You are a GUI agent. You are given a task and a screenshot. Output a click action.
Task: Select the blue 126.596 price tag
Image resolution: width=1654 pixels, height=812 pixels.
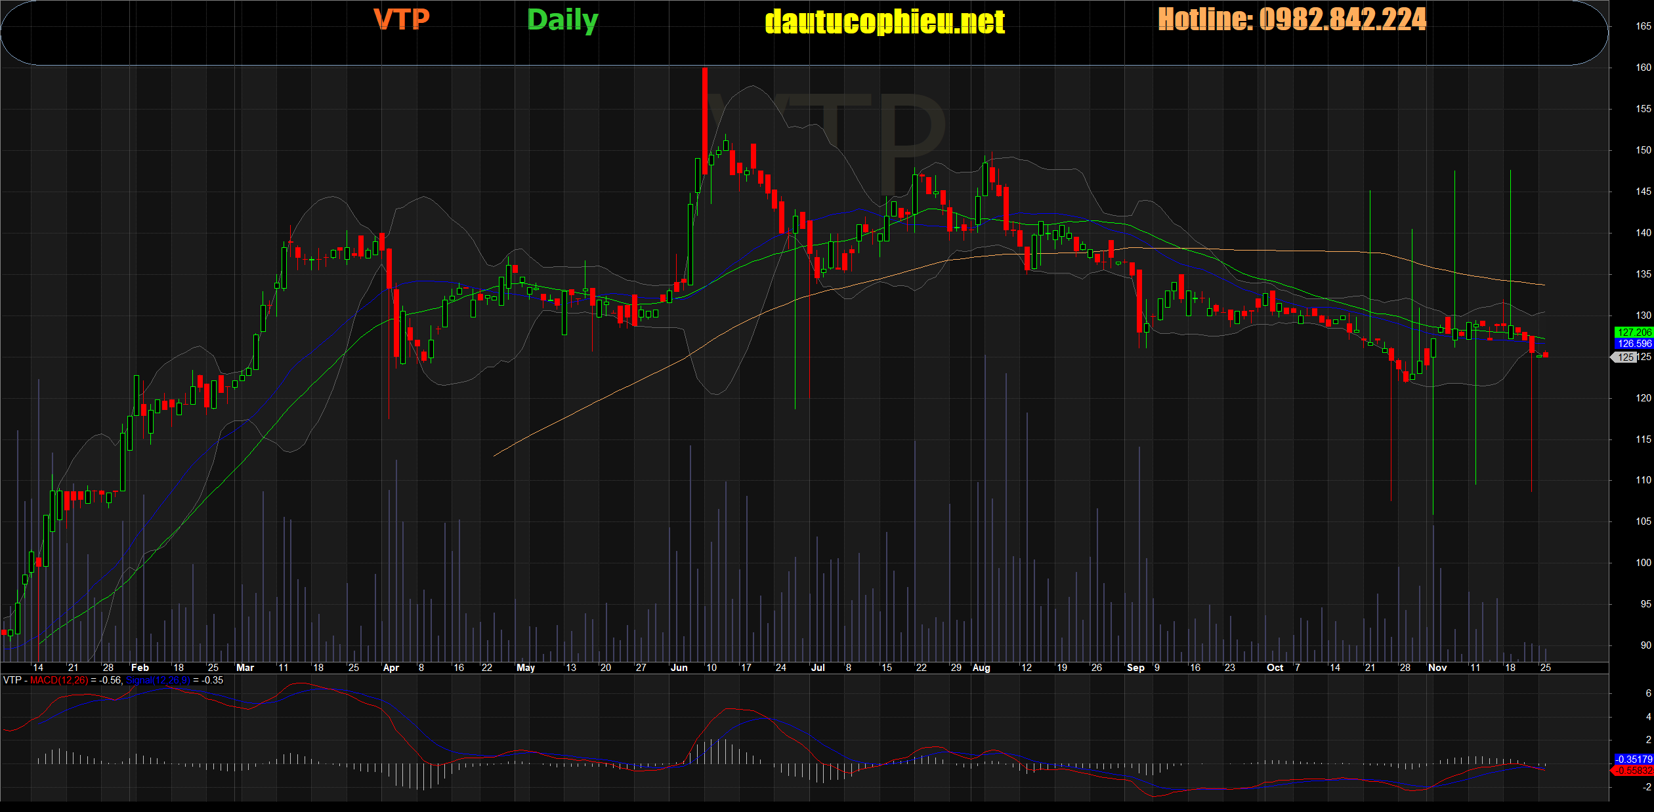click(x=1634, y=344)
